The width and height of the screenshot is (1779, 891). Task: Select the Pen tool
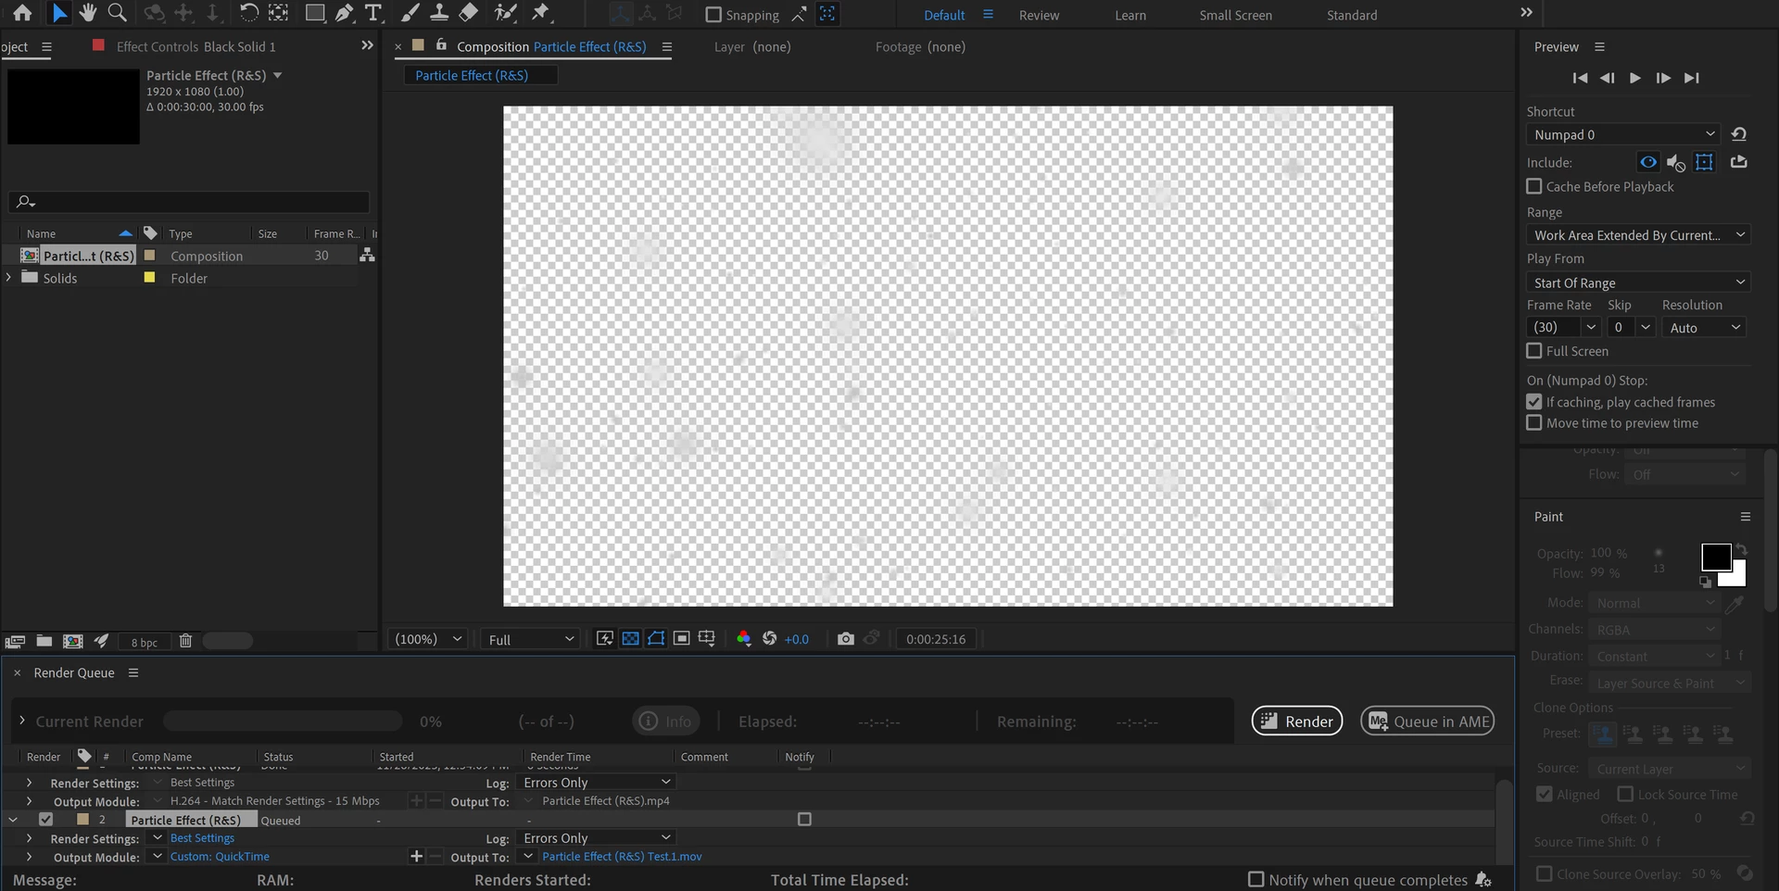[x=344, y=13]
